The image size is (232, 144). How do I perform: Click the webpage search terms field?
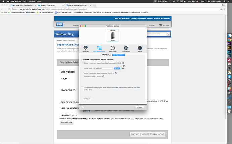[156, 34]
